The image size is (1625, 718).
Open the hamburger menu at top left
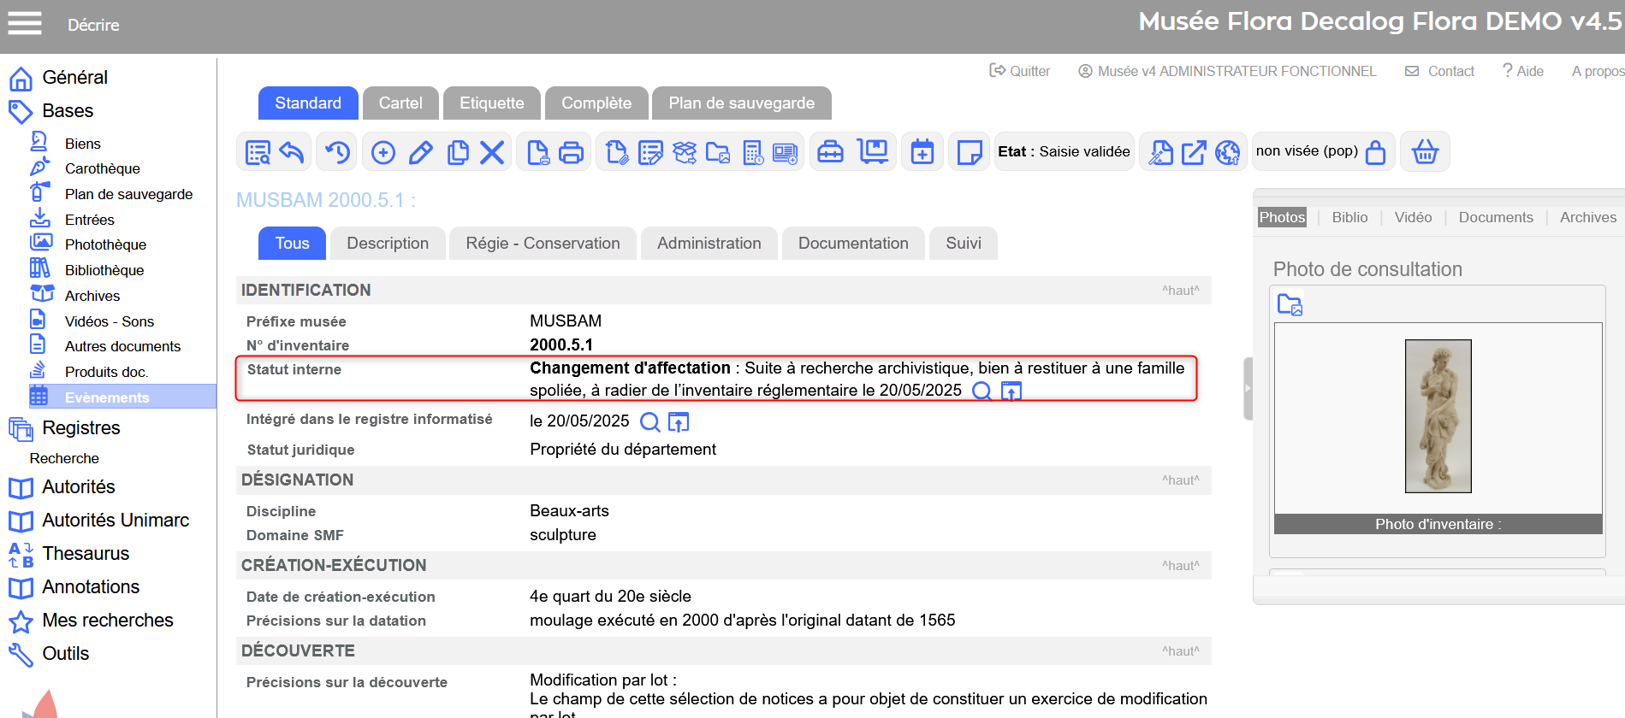pyautogui.click(x=25, y=24)
